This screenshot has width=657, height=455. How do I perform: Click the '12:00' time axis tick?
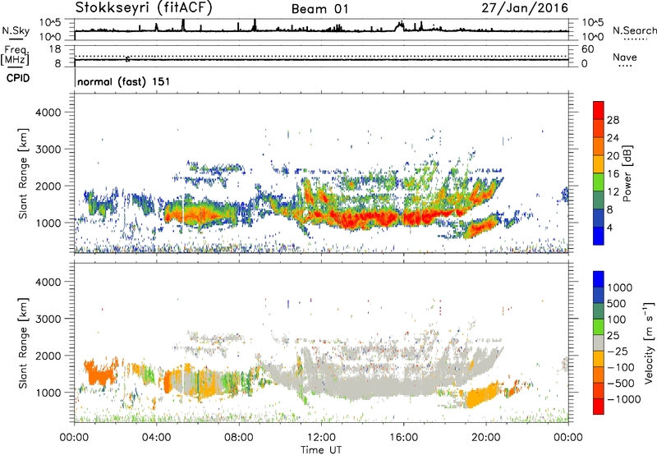(321, 438)
